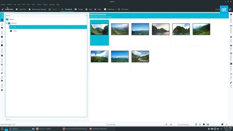Click the fit-to-window zoom icon in status bar
Image resolution: width=233 pixels, height=131 pixels.
[x=196, y=124]
